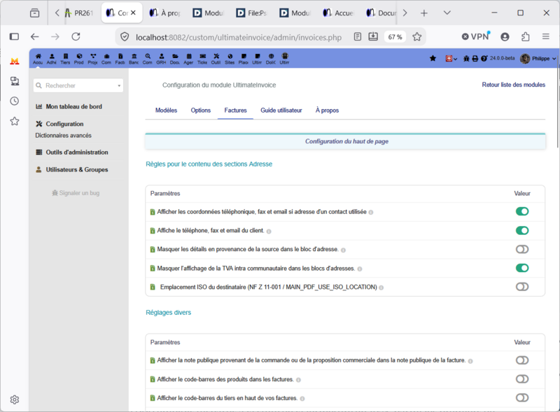
Task: Open browser extensions puzzle icon
Action: pos(526,36)
